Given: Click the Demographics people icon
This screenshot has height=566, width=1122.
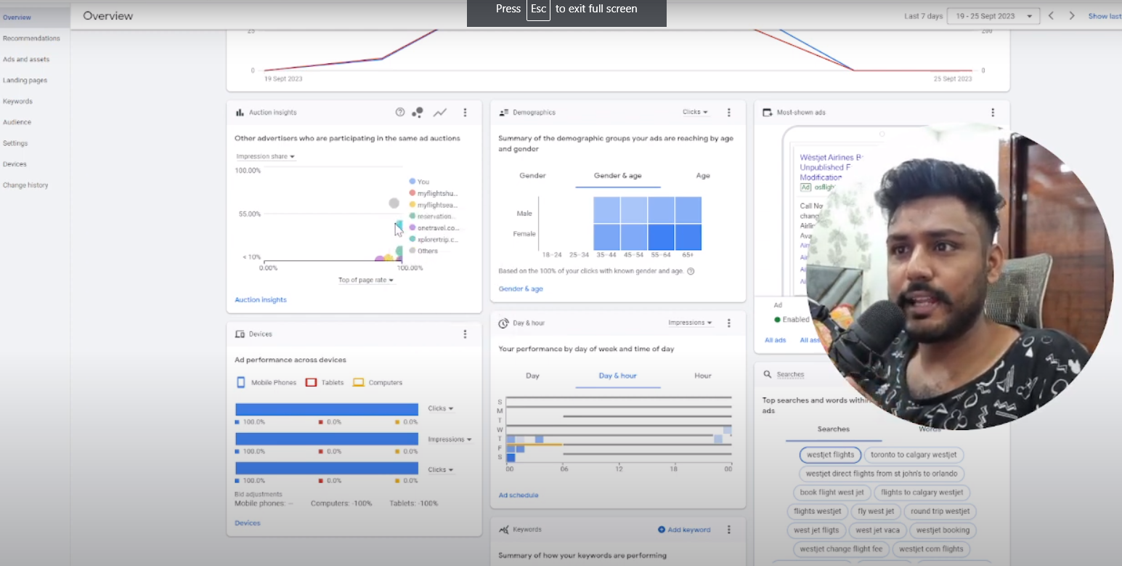Looking at the screenshot, I should pos(503,113).
